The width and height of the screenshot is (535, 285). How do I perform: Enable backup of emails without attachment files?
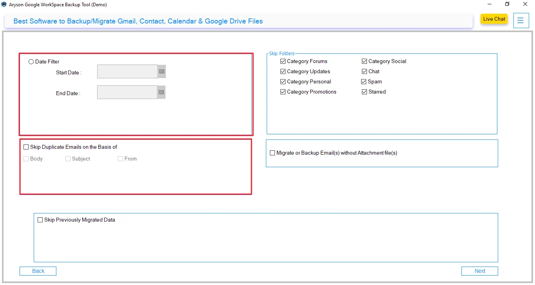click(x=272, y=153)
